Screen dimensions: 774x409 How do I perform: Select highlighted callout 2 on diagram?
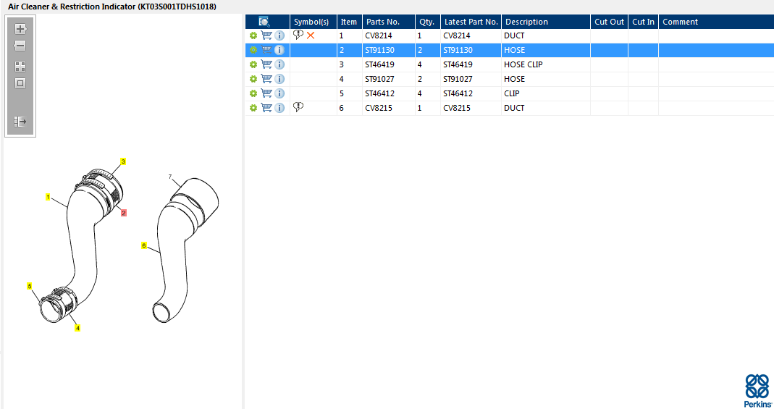click(123, 213)
